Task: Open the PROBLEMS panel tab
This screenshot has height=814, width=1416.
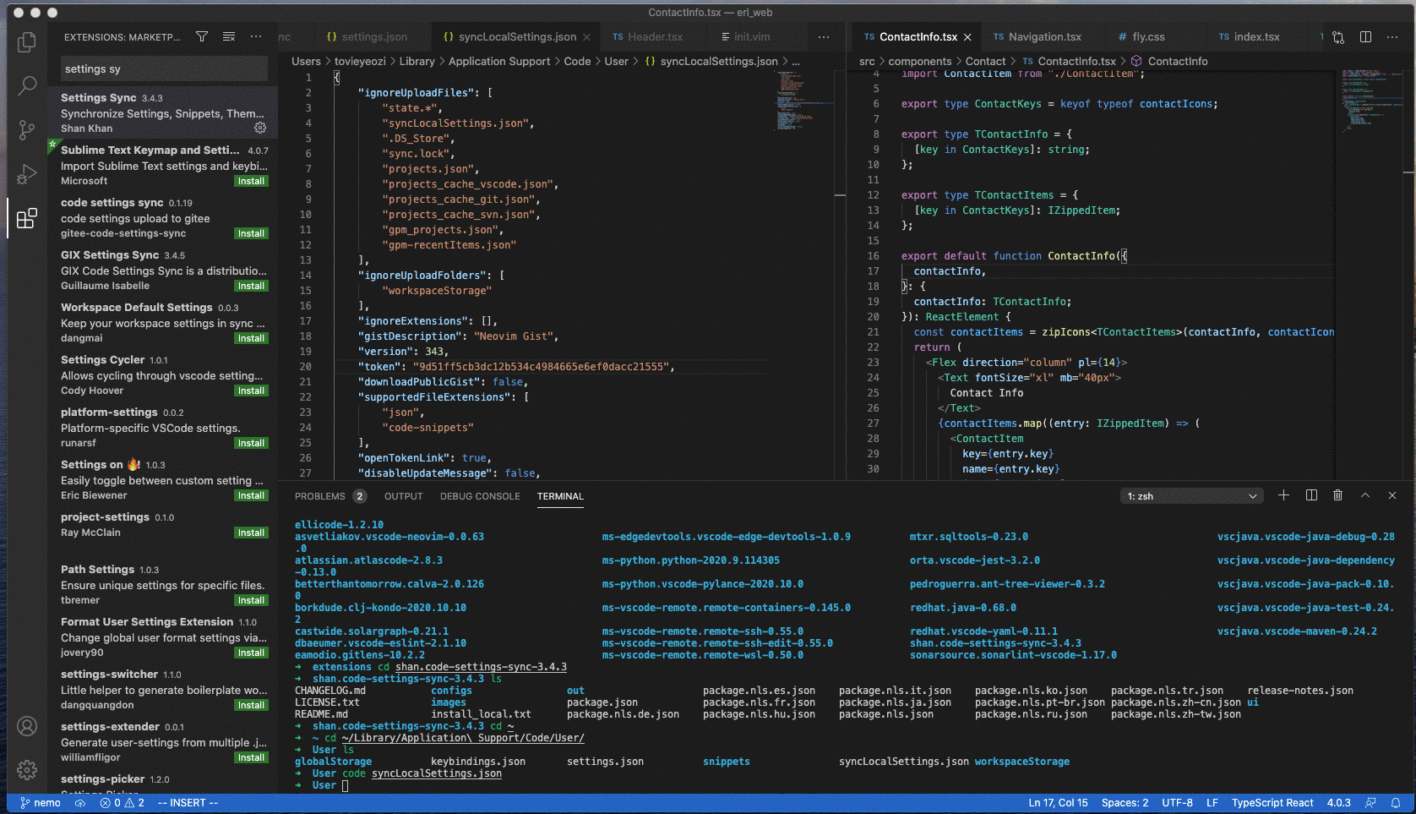Action: 330,496
